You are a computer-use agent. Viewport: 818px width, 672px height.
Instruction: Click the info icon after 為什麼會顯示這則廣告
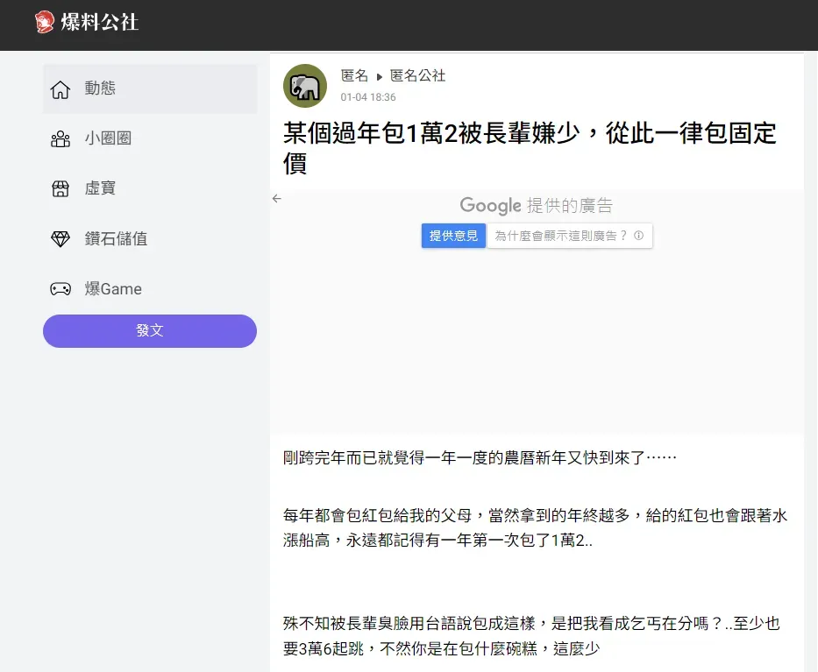(x=638, y=236)
